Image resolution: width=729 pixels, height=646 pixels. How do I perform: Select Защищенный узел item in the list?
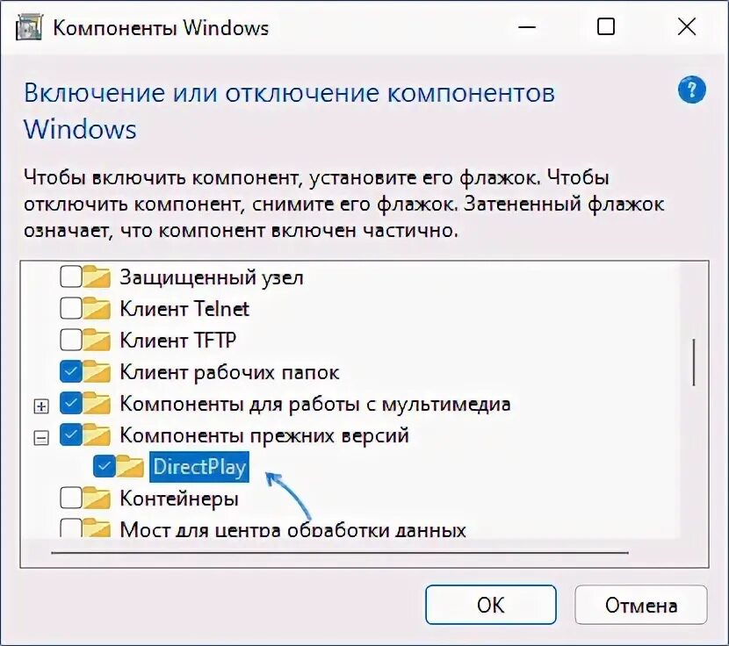click(212, 277)
